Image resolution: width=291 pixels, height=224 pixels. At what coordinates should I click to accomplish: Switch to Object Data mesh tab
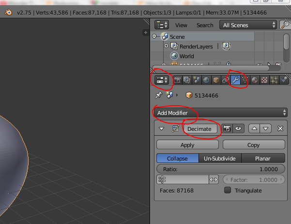point(245,80)
